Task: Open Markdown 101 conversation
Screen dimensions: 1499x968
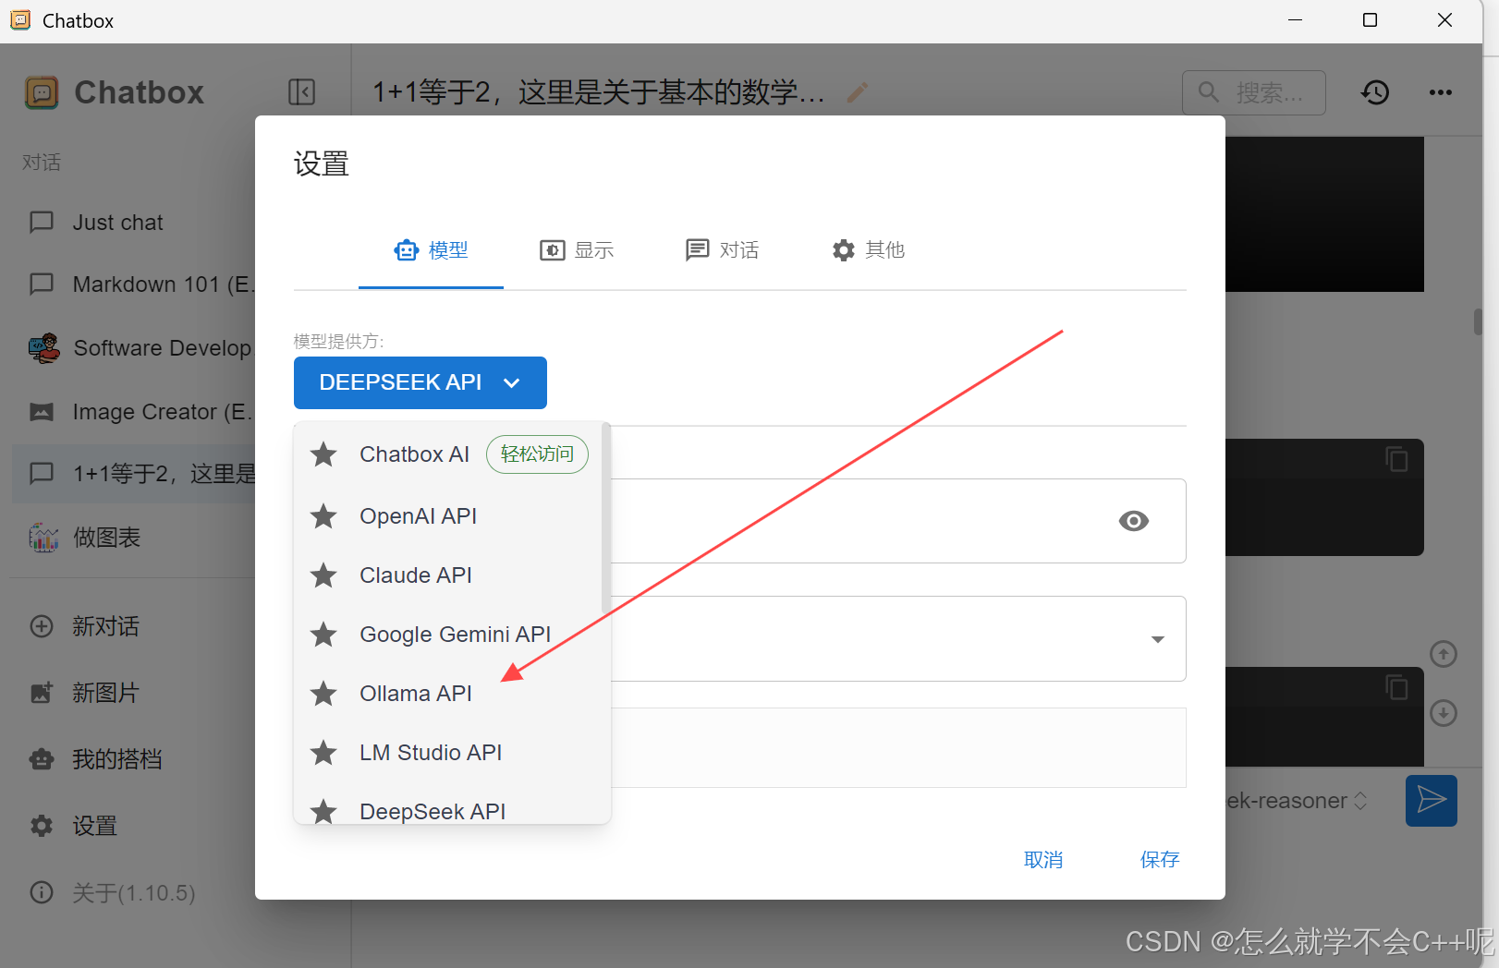Action: pyautogui.click(x=134, y=284)
